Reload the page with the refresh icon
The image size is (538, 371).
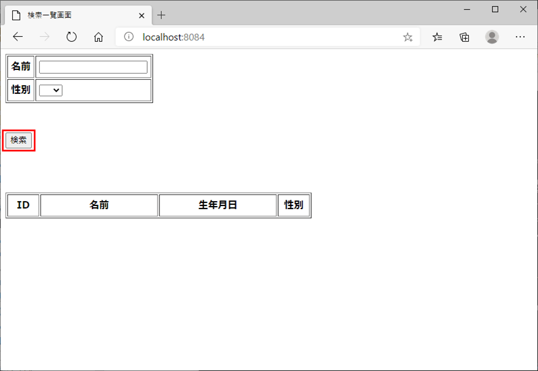tap(72, 37)
